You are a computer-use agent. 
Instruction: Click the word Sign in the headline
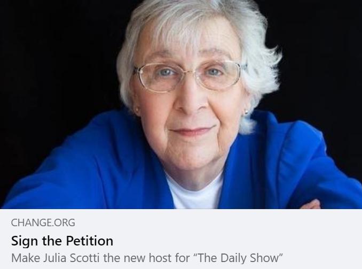(25, 241)
